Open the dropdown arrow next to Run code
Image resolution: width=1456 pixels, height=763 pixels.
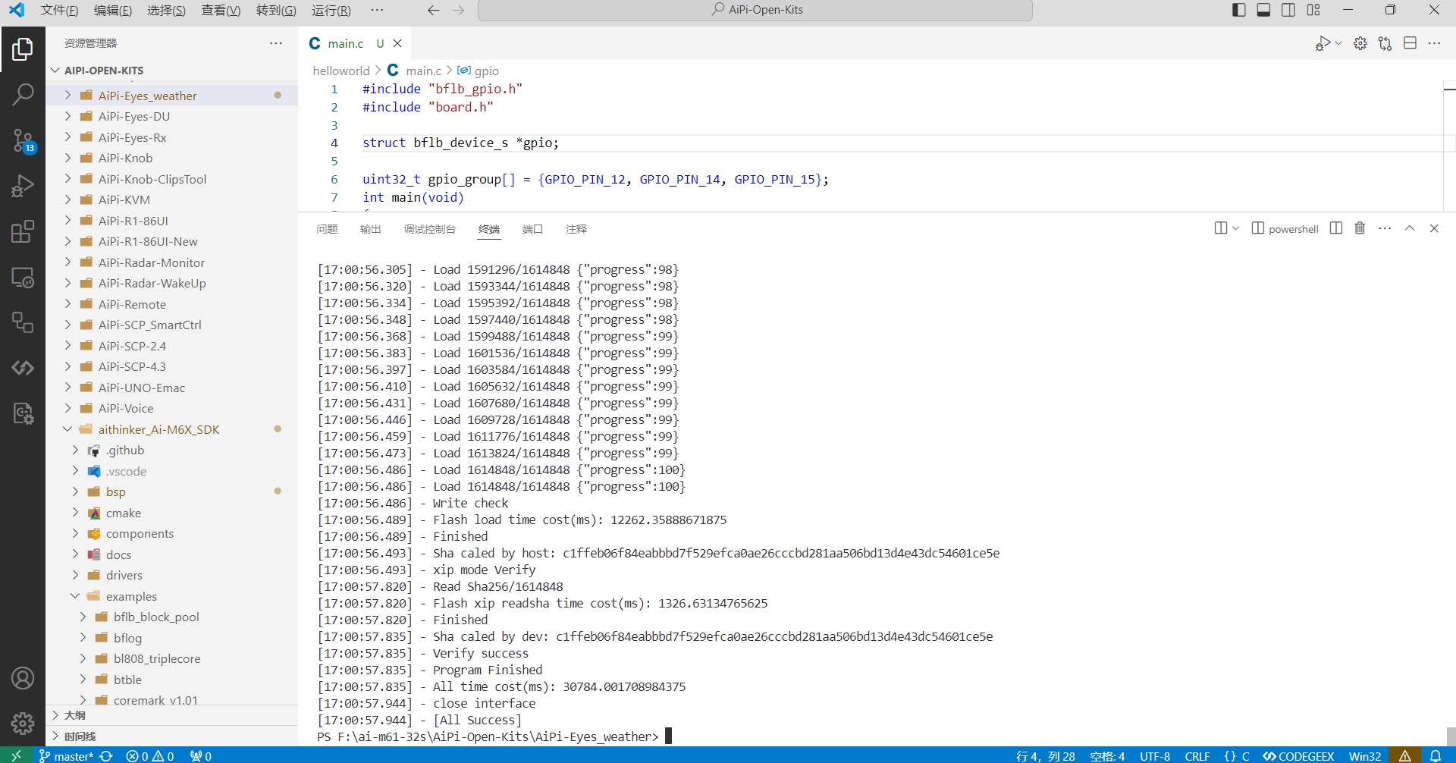(x=1338, y=43)
